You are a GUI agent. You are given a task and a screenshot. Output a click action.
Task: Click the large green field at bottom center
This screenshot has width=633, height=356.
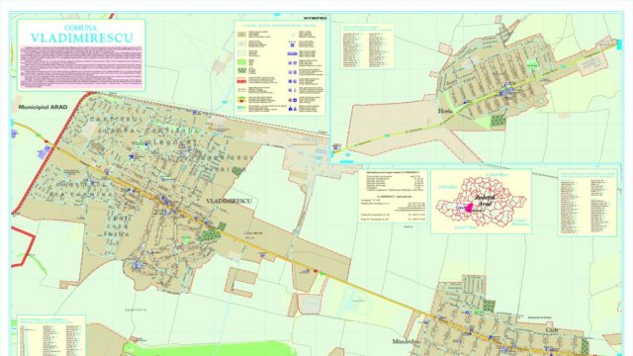210,349
